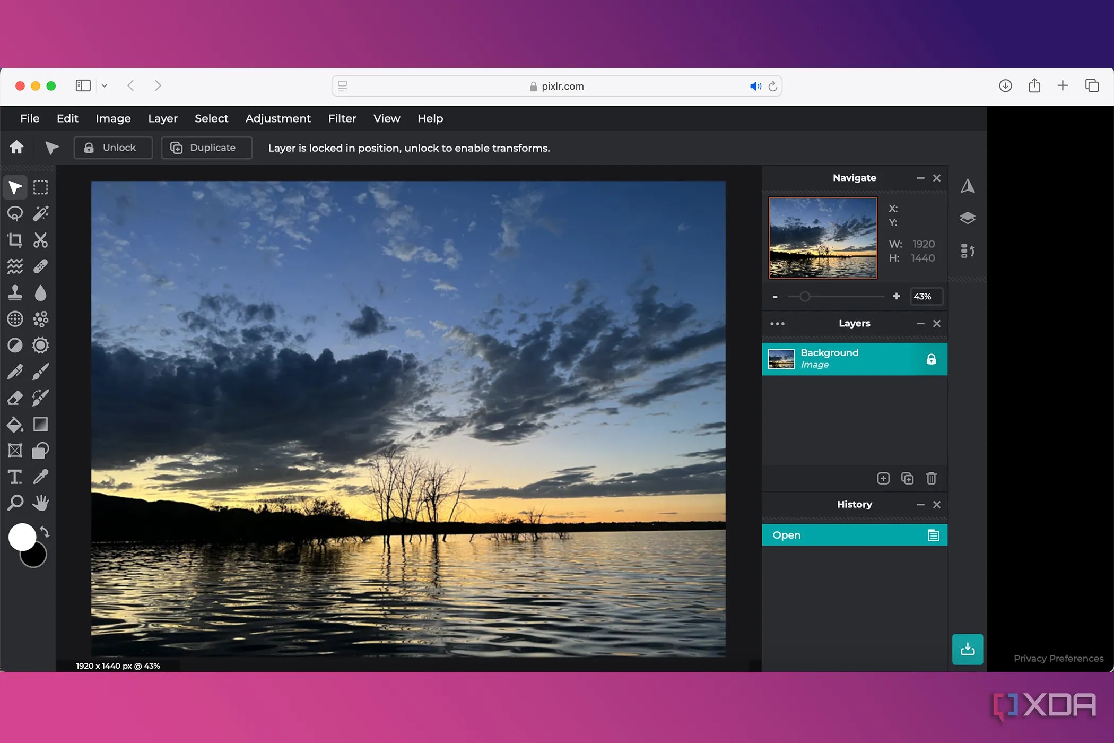Select the Zoom magnifier tool
The height and width of the screenshot is (743, 1114).
click(x=15, y=503)
